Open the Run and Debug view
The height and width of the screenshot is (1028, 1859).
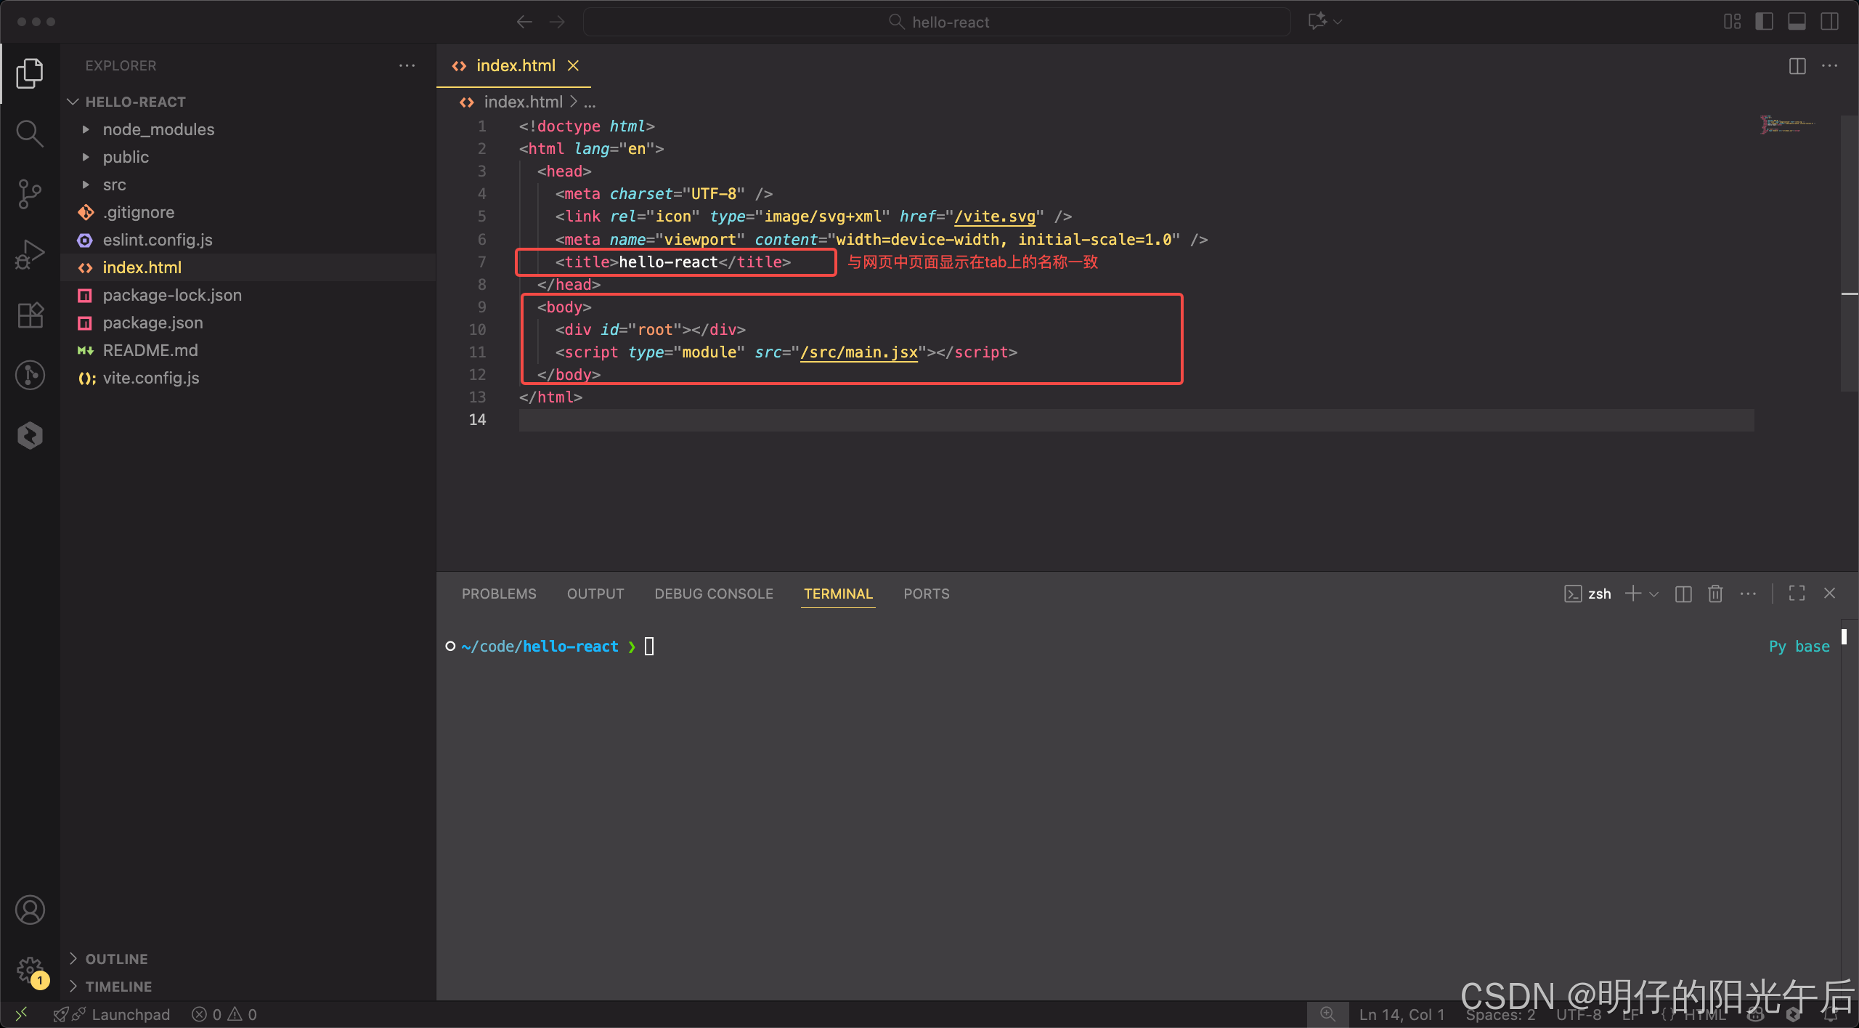point(30,254)
